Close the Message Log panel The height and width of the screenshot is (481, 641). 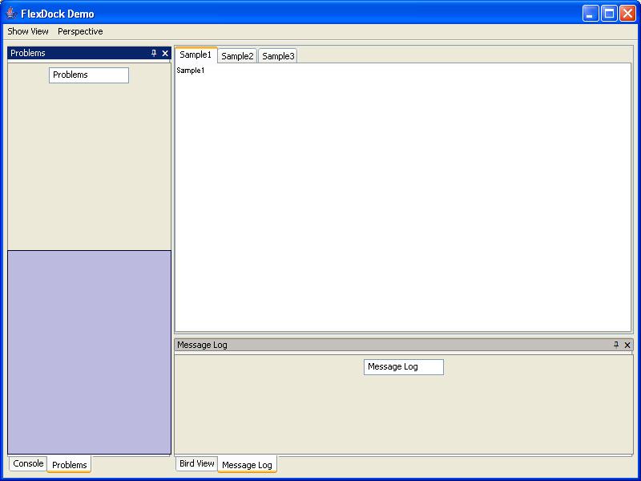(x=627, y=345)
